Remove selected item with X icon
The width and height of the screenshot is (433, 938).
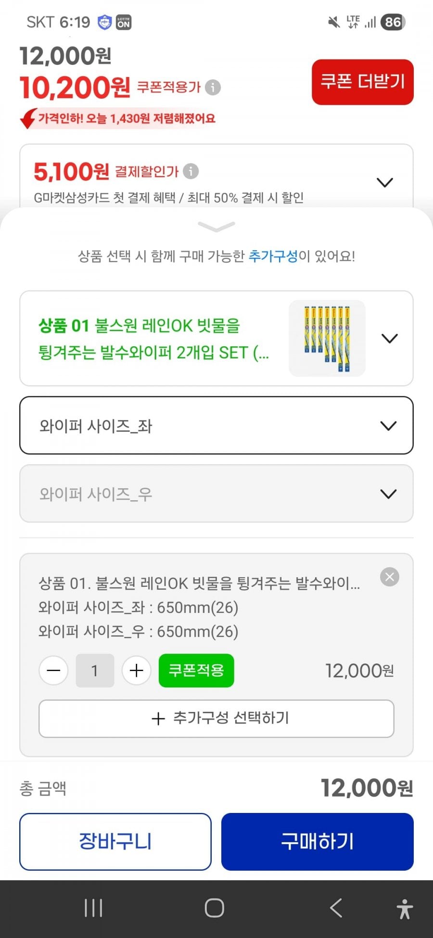pos(389,577)
